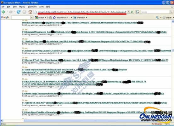Click the Forward arrow button
Viewport: 174px width, 126px height.
11,12
